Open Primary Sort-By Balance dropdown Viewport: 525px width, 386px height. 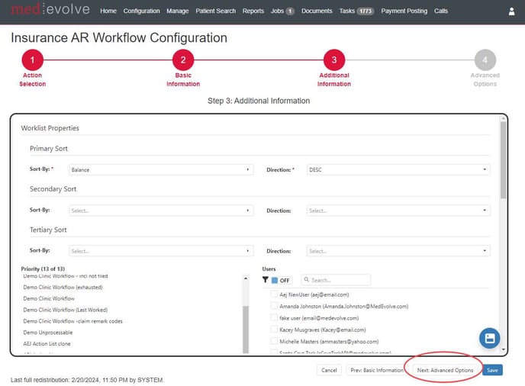(160, 169)
